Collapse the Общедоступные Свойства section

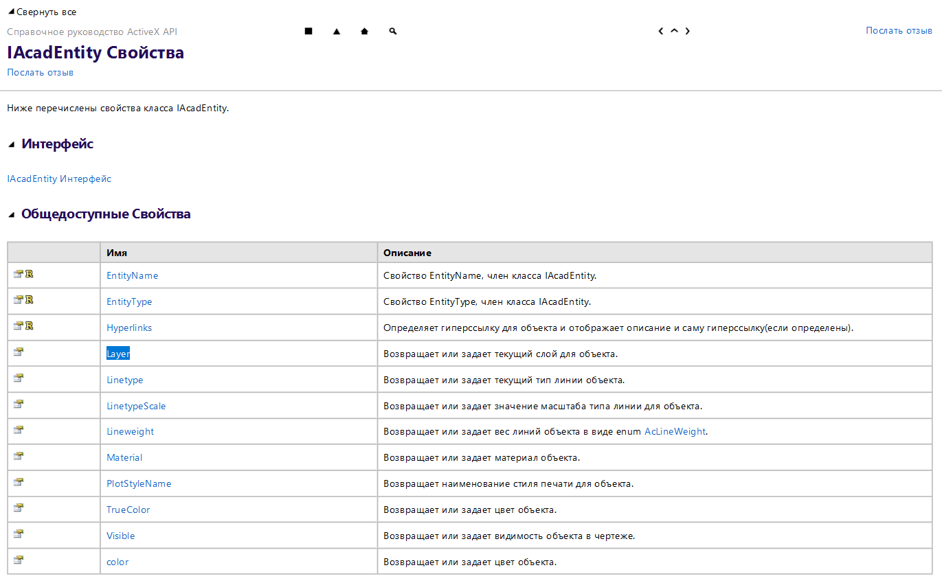pyautogui.click(x=11, y=214)
